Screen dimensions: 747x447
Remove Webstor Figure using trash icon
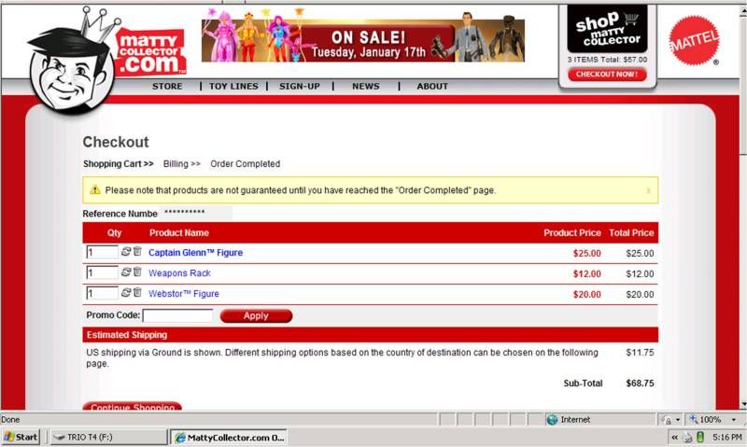[137, 293]
